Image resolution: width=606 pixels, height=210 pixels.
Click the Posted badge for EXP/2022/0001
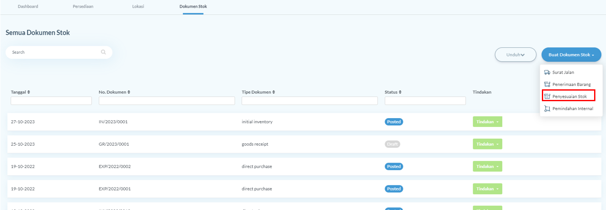[x=394, y=189]
